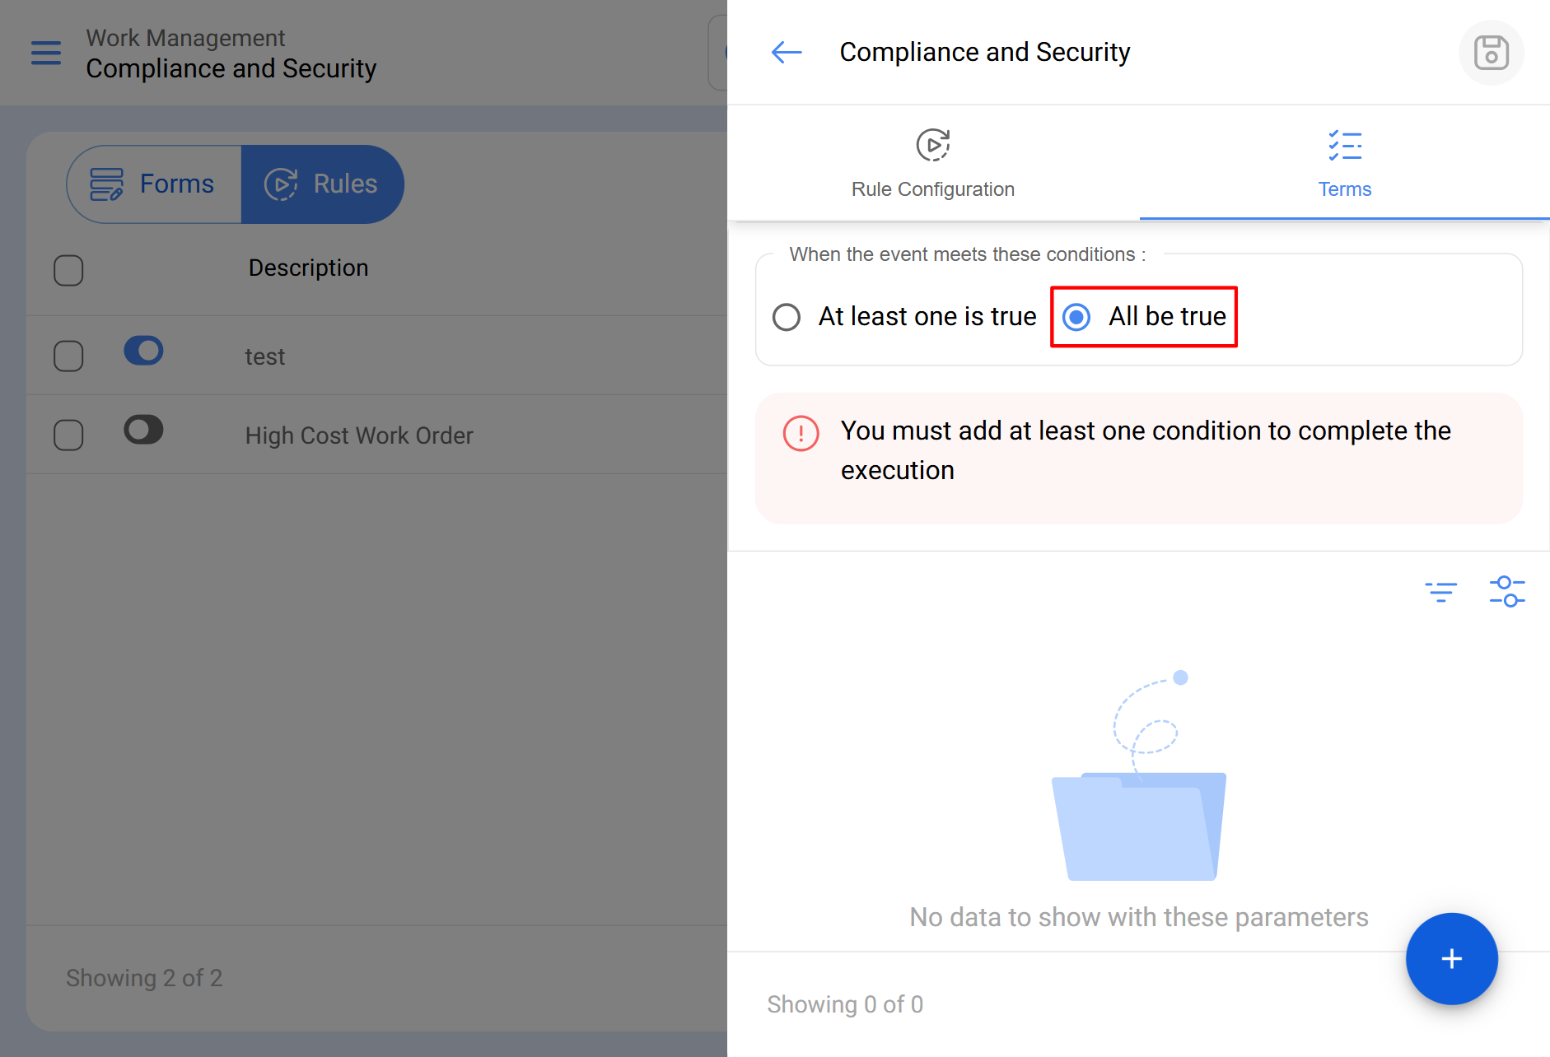The image size is (1550, 1057).
Task: Check the select-all checkbox in header
Action: click(68, 270)
